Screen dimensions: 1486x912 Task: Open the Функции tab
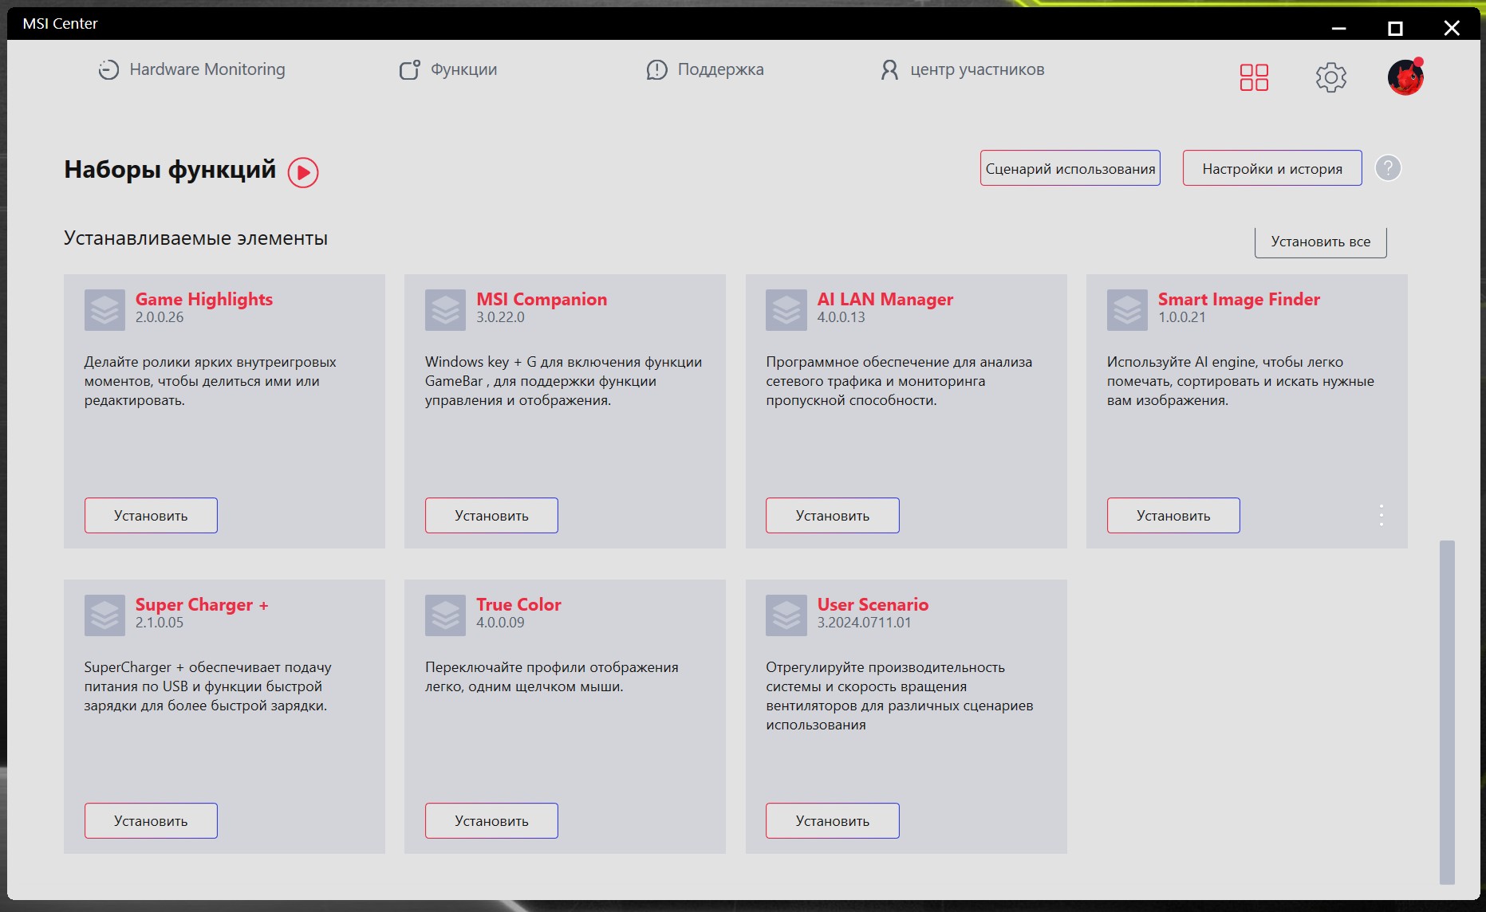tap(448, 69)
